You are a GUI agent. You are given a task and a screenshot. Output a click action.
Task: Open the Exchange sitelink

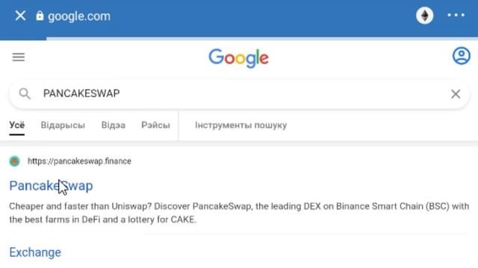click(35, 252)
